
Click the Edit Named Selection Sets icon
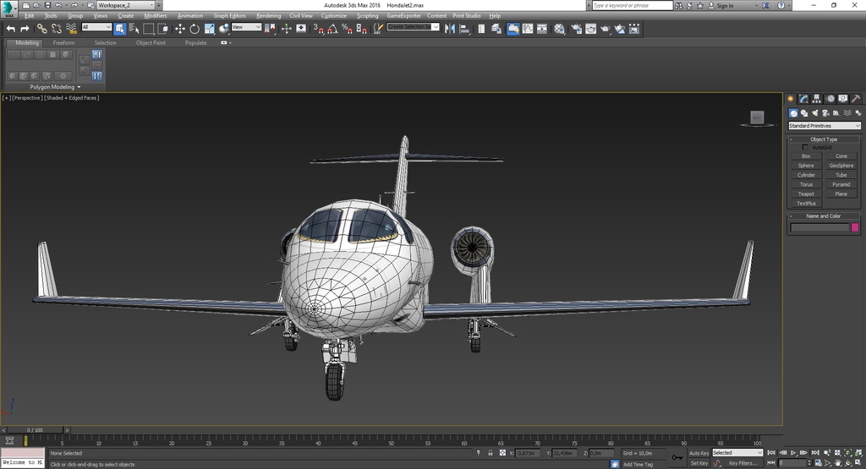coord(378,29)
